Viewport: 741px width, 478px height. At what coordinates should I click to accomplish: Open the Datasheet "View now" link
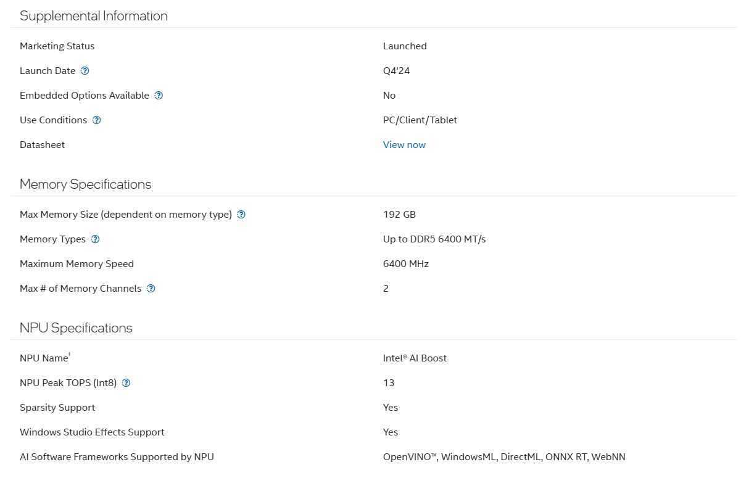(x=404, y=145)
